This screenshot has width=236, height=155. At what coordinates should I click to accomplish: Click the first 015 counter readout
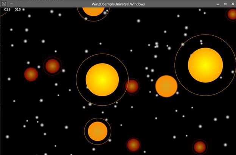coord(7,9)
